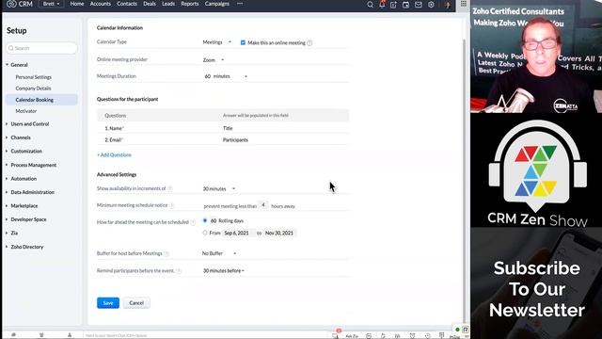
Task: Click the Setup search field
Action: click(41, 48)
